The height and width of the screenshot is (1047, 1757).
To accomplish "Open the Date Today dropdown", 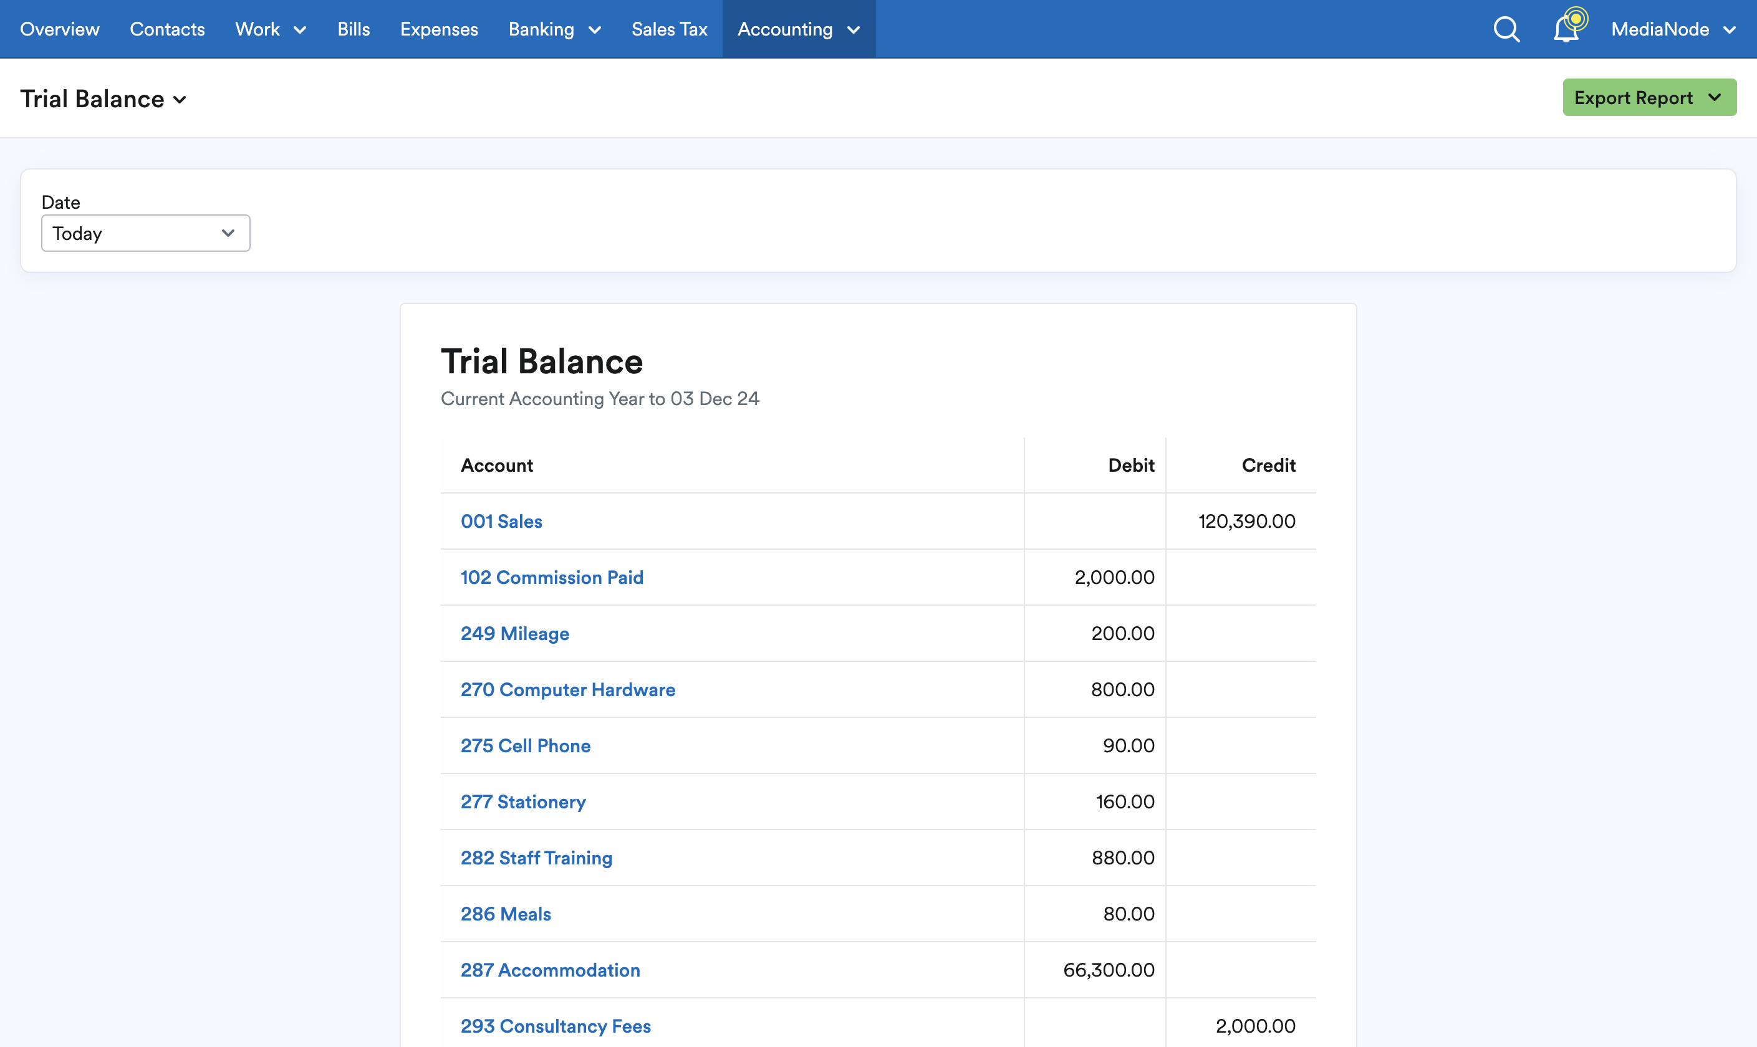I will pyautogui.click(x=145, y=233).
